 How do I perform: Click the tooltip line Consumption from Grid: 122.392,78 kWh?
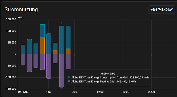coord(110,77)
